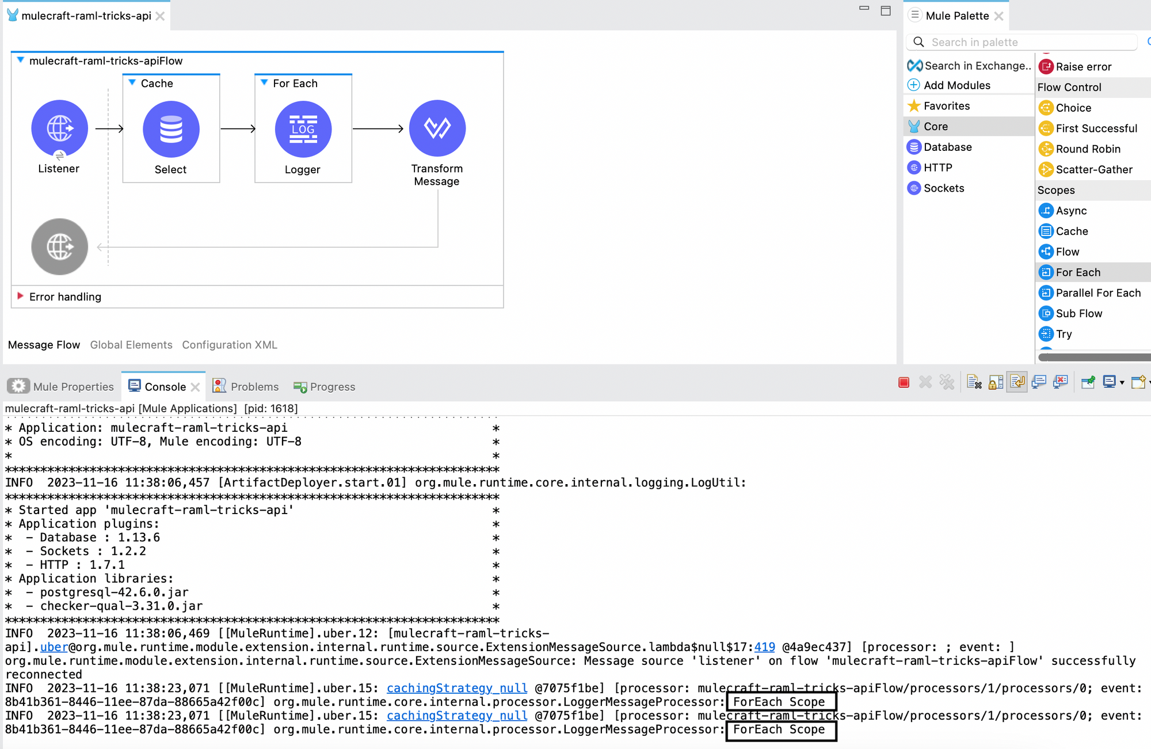Click the HTTP Listener source icon
The image size is (1151, 749).
pos(59,128)
